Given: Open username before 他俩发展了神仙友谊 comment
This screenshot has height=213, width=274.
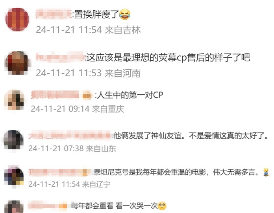Looking at the screenshot, I should 70,135.
